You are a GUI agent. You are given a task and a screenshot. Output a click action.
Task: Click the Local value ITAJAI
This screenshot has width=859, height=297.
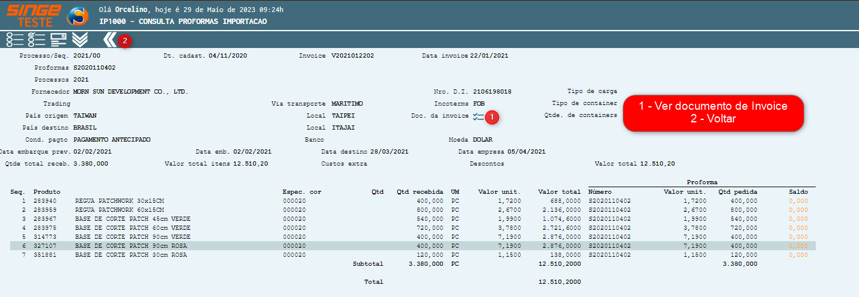343,128
